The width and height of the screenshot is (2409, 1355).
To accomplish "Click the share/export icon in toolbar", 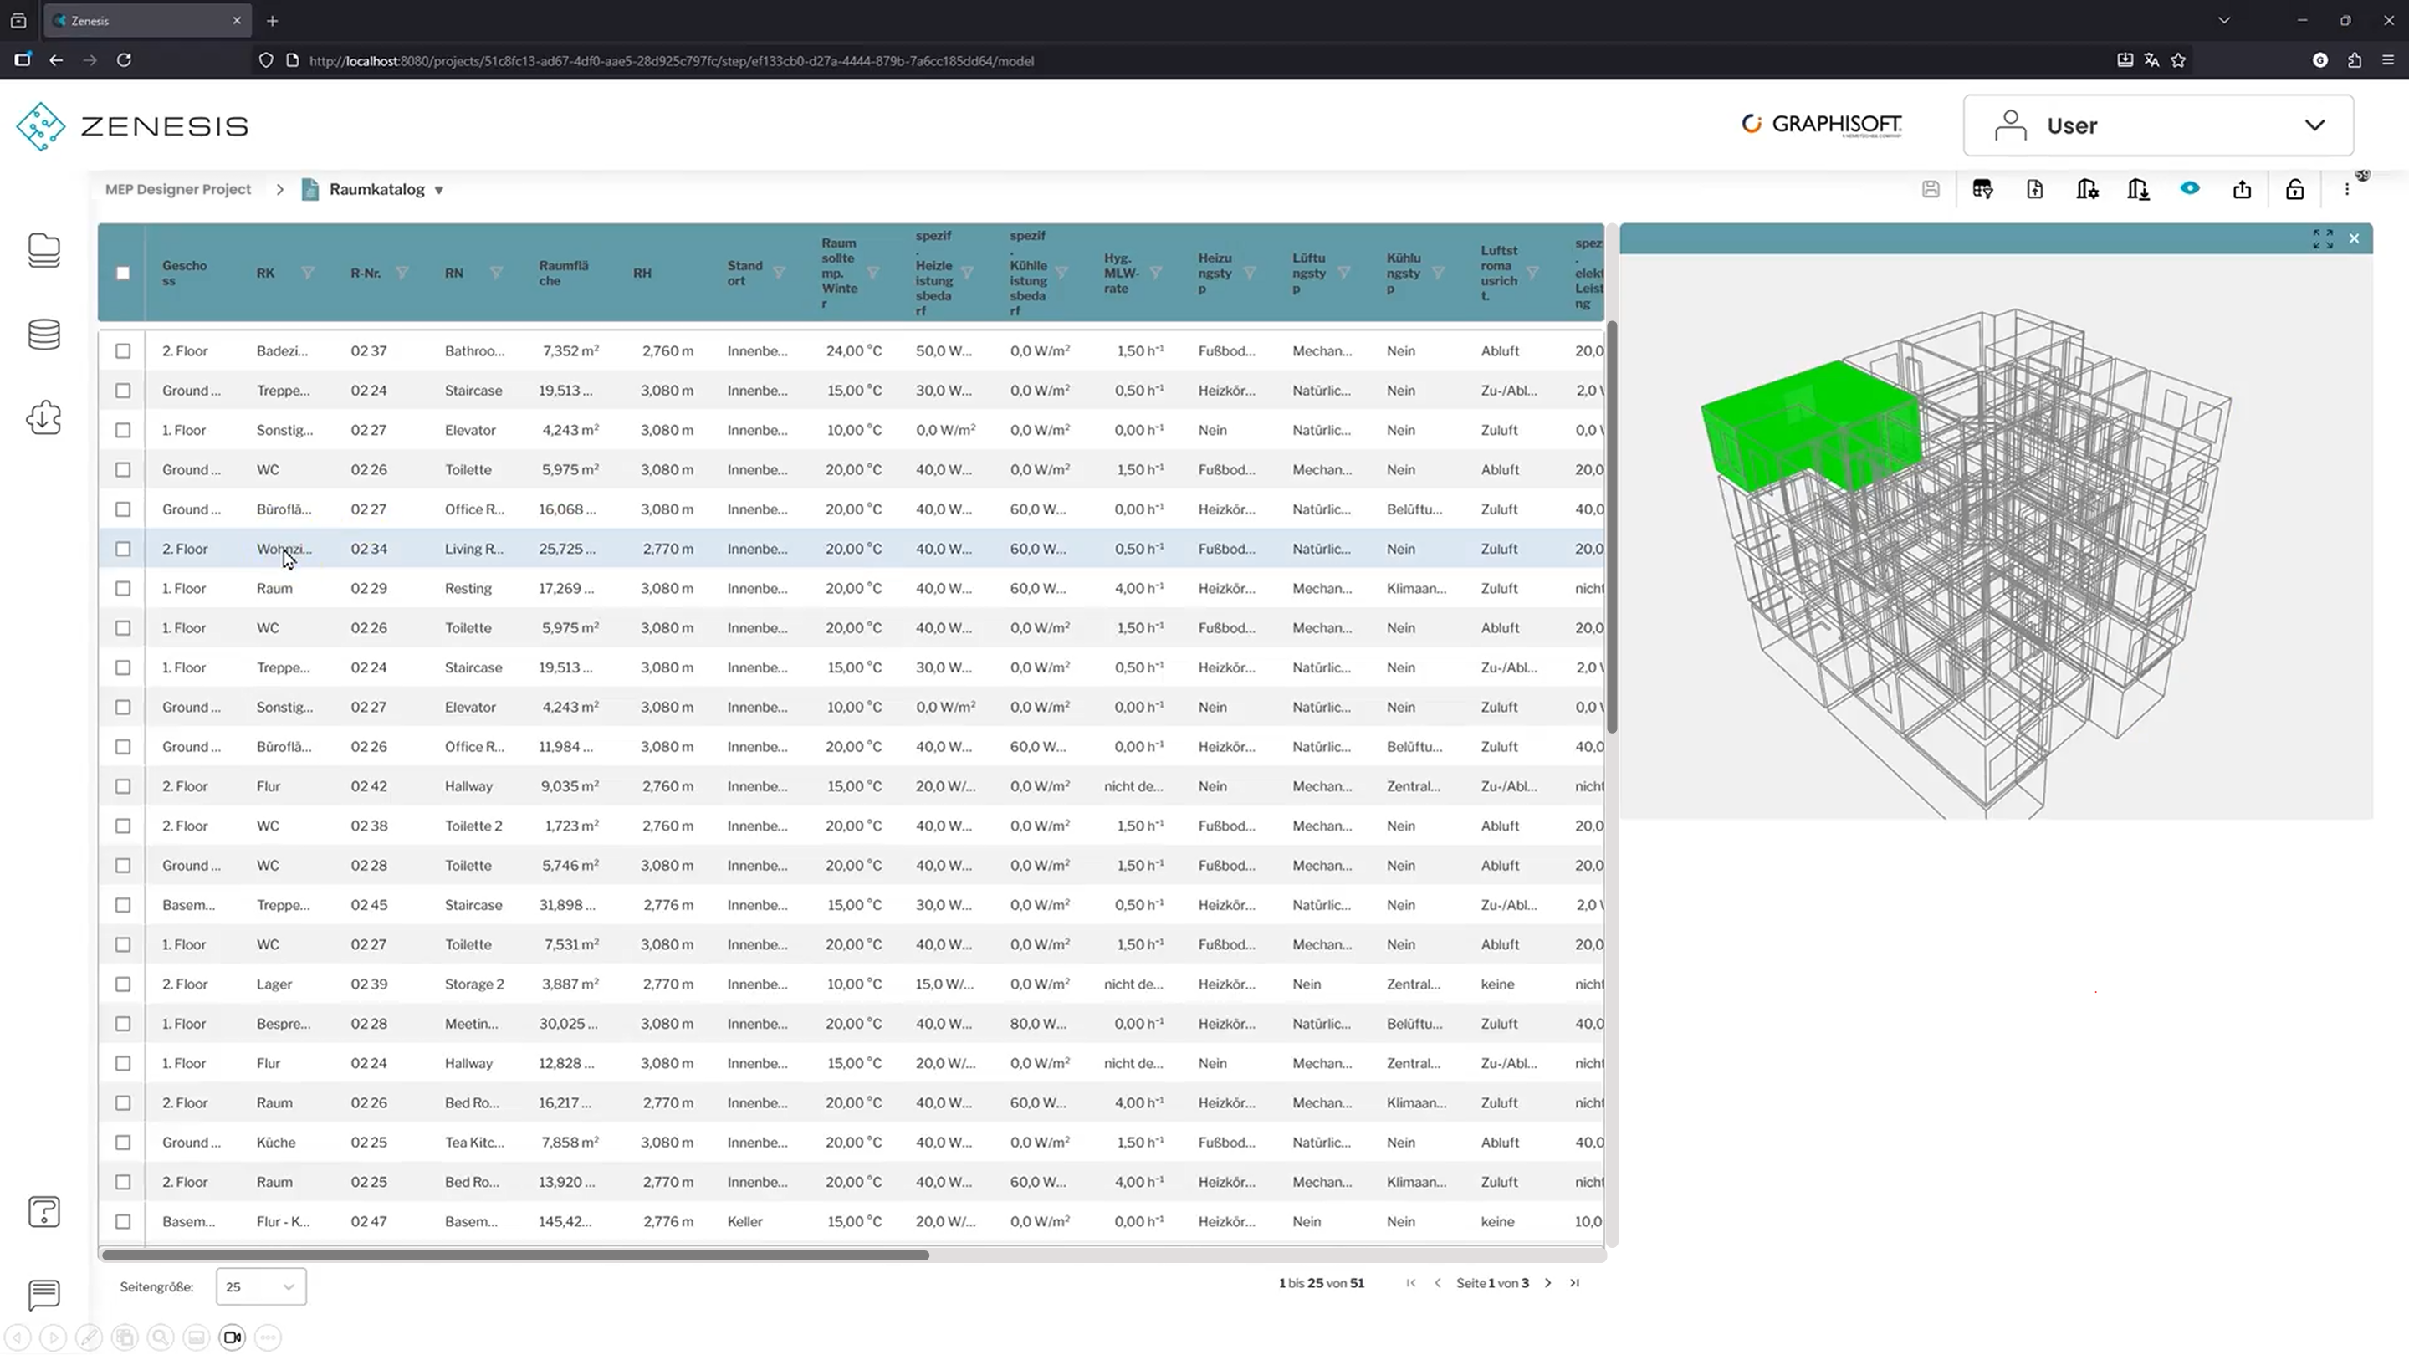I will point(2242,190).
